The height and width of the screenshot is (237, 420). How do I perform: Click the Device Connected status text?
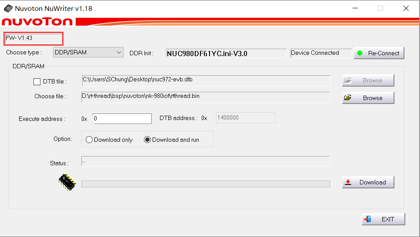pos(315,53)
